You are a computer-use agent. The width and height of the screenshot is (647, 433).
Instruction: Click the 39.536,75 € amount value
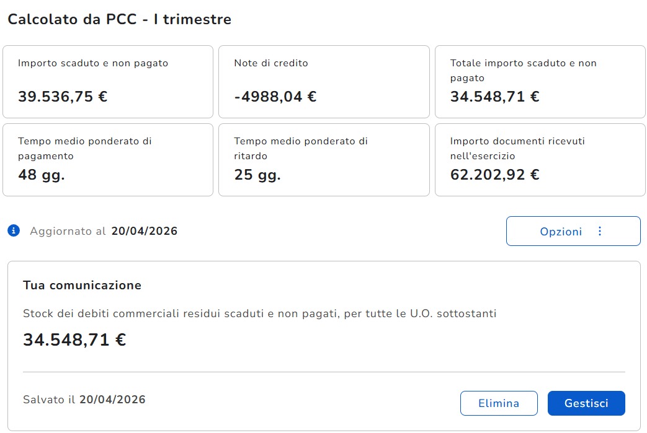coord(63,97)
